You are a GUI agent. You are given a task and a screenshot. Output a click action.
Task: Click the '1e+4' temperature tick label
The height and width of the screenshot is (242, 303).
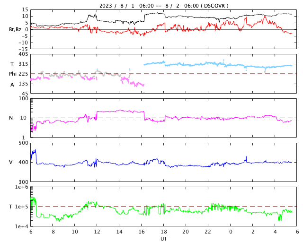point(22,226)
